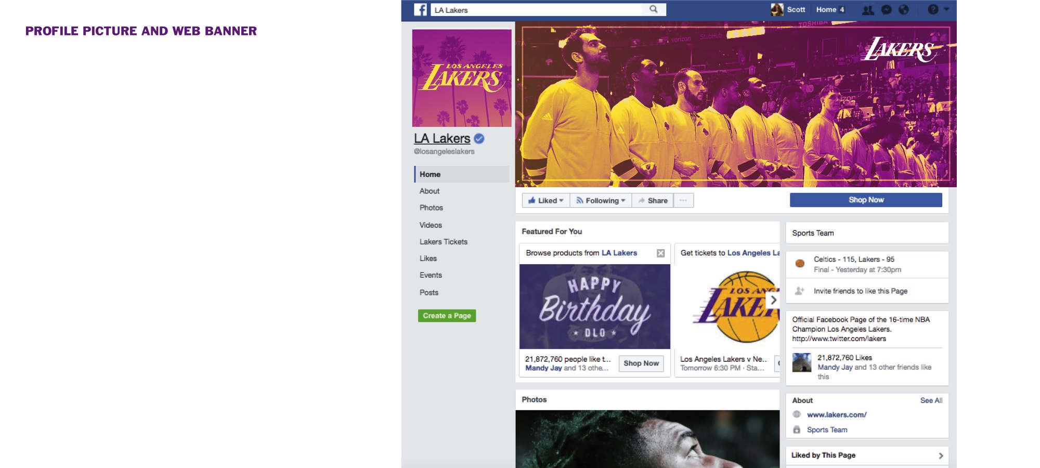Click Shop Now on the birthday card

coord(641,363)
